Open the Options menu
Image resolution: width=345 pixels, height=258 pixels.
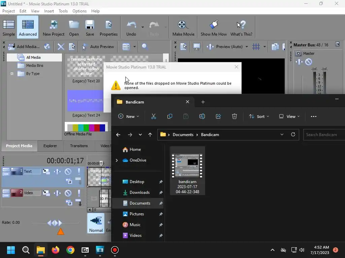click(x=80, y=11)
